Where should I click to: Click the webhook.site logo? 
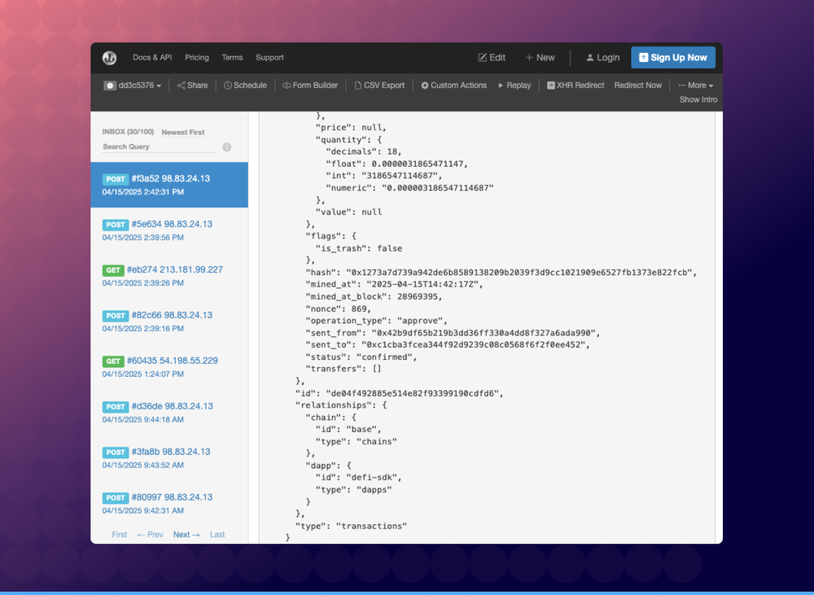pos(110,57)
